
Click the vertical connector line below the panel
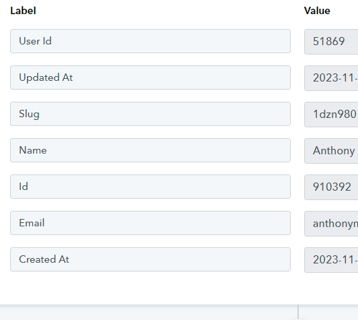pyautogui.click(x=298, y=312)
